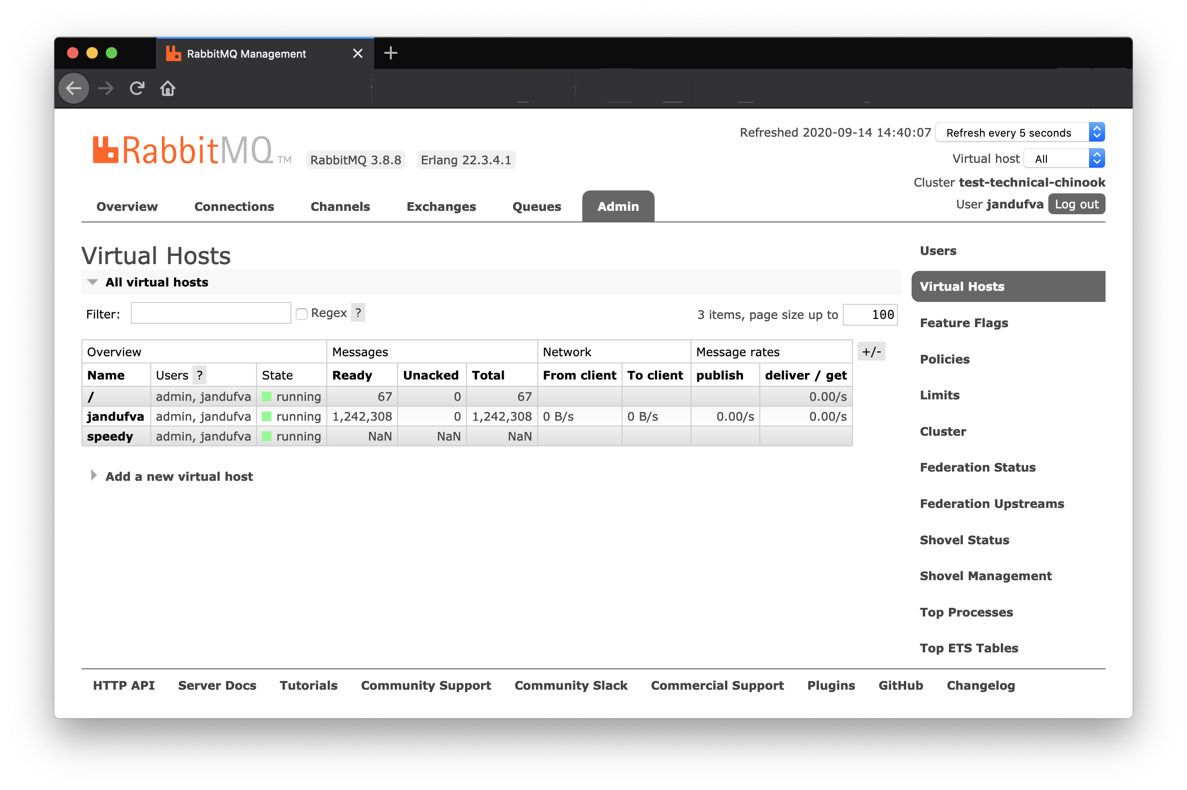Screen dimensions: 1187x790
Task: Click the page size field showing 100
Action: (870, 315)
